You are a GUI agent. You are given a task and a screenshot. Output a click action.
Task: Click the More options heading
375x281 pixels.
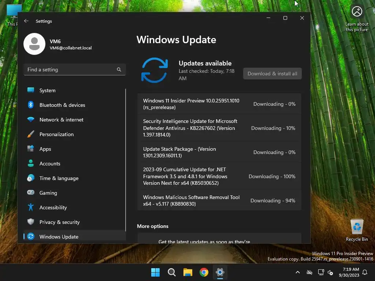pos(153,226)
